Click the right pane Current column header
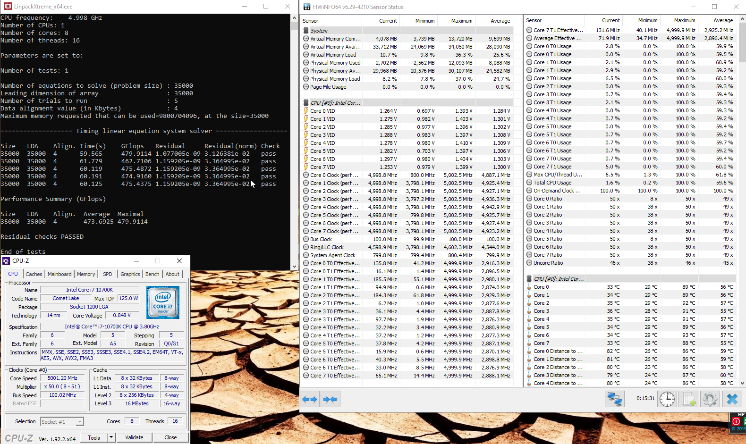 pyautogui.click(x=604, y=20)
